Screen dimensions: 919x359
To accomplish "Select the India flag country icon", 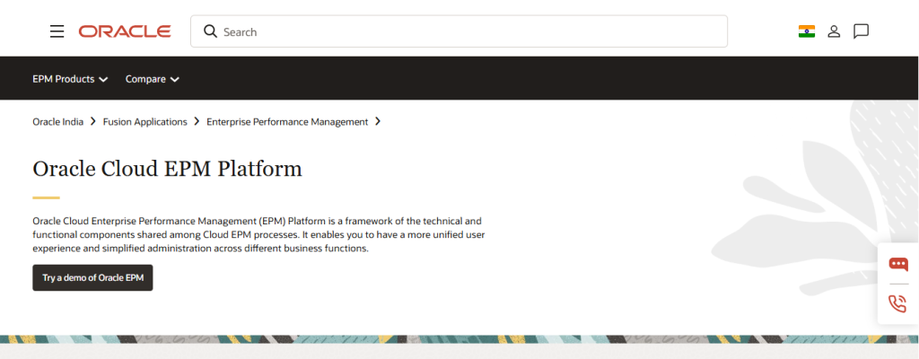I will pos(807,31).
